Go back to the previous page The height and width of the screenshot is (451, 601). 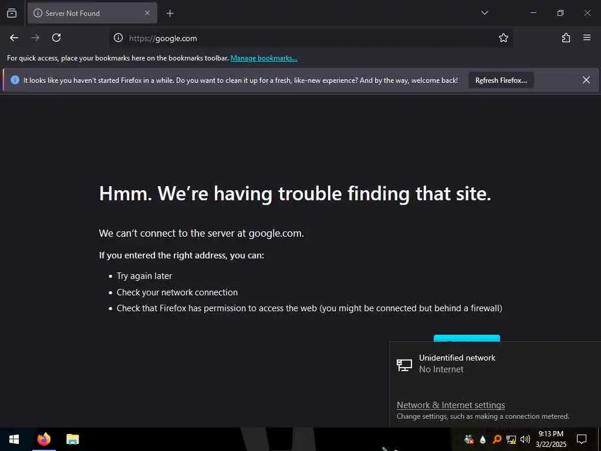point(14,38)
